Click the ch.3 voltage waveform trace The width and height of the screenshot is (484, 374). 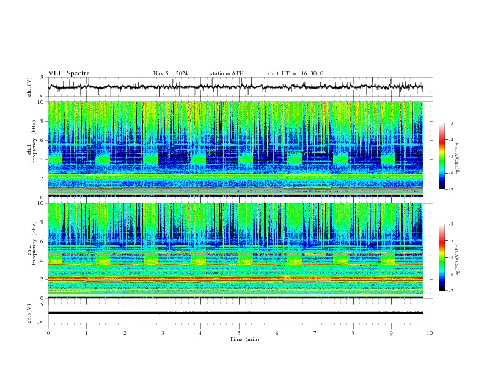(x=235, y=313)
